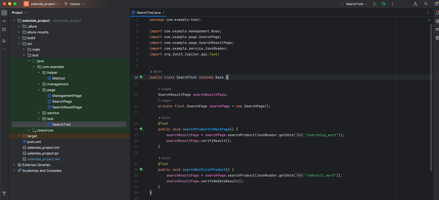Click the SearchResultPage file in tree
This screenshot has width=439, height=200.
[67, 107]
